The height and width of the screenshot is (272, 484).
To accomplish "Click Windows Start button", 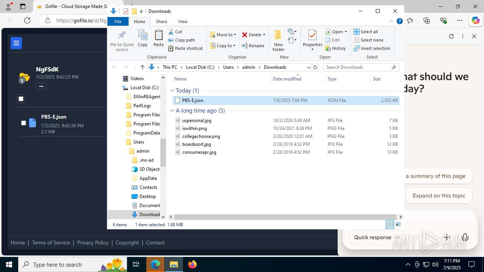I will click(x=9, y=264).
